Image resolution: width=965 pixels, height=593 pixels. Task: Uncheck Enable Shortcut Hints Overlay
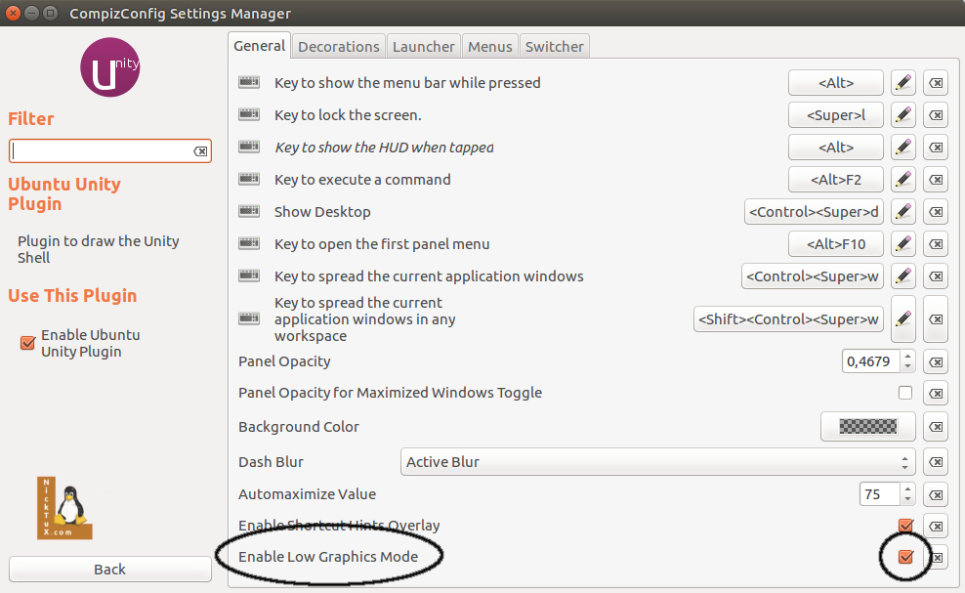(902, 525)
